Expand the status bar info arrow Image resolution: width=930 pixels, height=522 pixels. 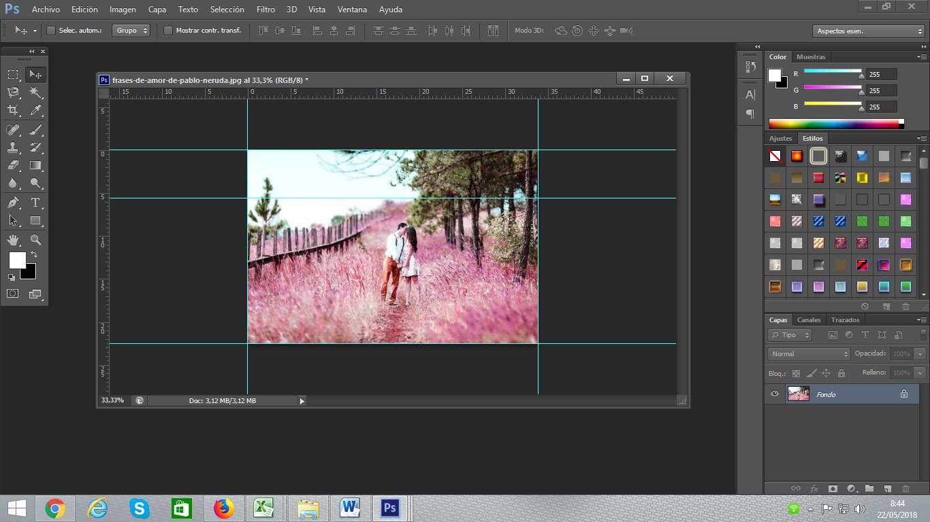(x=302, y=401)
